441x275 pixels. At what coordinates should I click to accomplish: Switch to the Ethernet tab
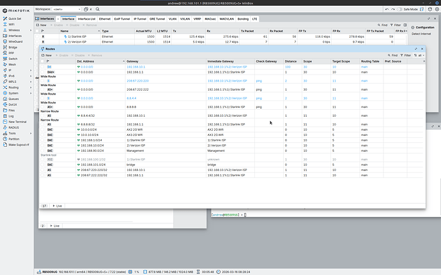pyautogui.click(x=105, y=19)
